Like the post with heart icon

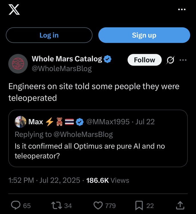[x=98, y=205]
